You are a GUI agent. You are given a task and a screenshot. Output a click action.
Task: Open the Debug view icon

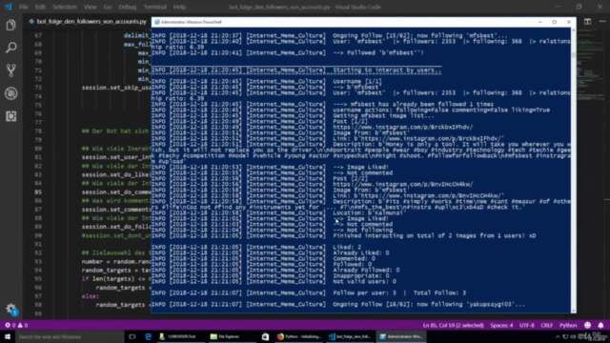point(10,93)
